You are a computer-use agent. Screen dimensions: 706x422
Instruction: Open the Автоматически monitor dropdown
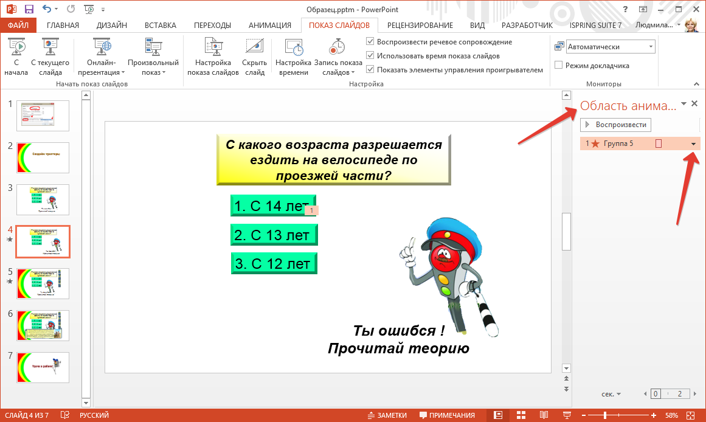point(650,46)
